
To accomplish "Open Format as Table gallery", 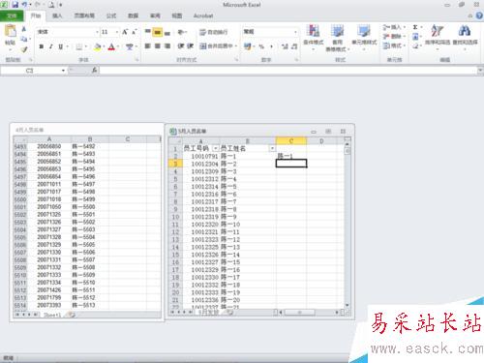I will (x=337, y=38).
